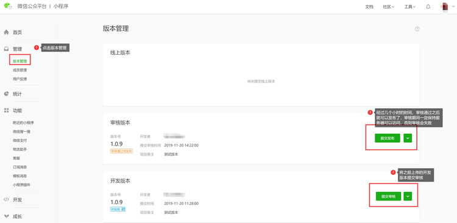
Task: Open the notification bell
Action: pyautogui.click(x=428, y=7)
